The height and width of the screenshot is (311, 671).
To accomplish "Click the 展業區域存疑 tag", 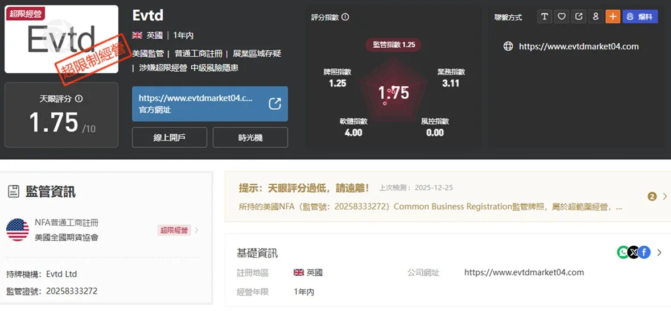I will tap(257, 54).
